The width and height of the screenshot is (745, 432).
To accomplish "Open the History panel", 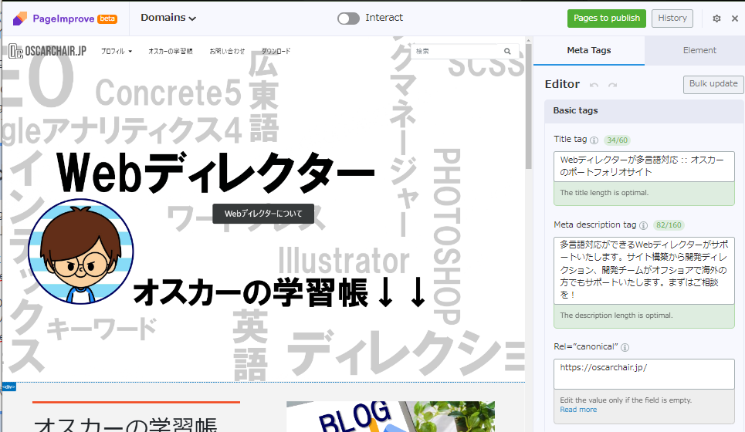I will (672, 19).
